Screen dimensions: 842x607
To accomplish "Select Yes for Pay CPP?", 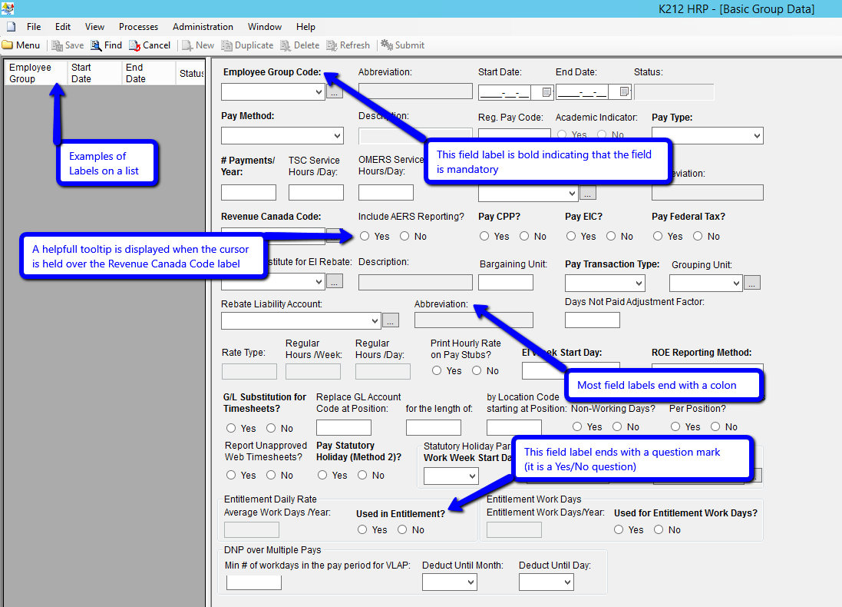I will 484,237.
